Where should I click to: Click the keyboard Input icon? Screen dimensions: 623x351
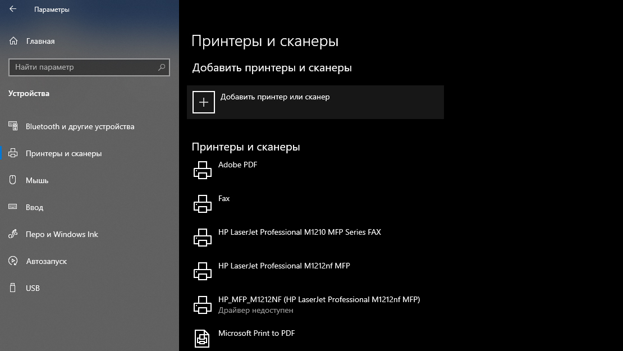(13, 207)
